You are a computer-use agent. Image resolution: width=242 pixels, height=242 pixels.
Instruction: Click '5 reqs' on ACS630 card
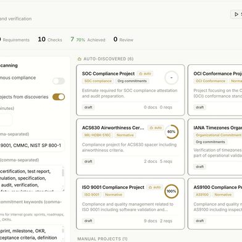pos(166,162)
